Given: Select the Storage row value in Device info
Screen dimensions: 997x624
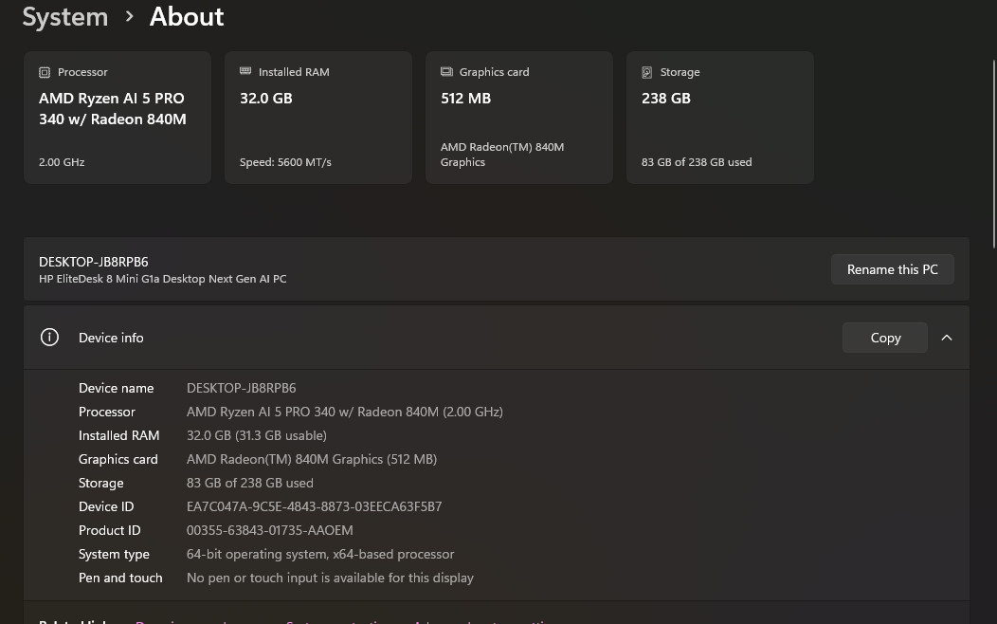Looking at the screenshot, I should 250,483.
